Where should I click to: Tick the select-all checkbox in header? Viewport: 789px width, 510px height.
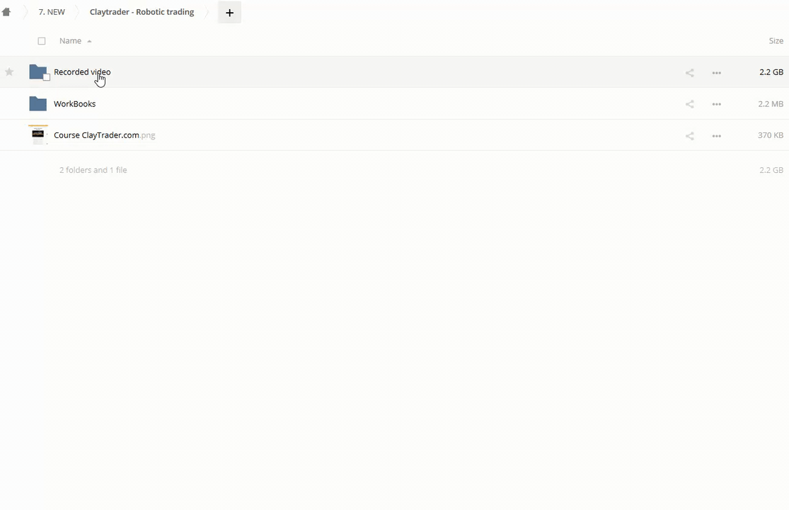tap(42, 41)
